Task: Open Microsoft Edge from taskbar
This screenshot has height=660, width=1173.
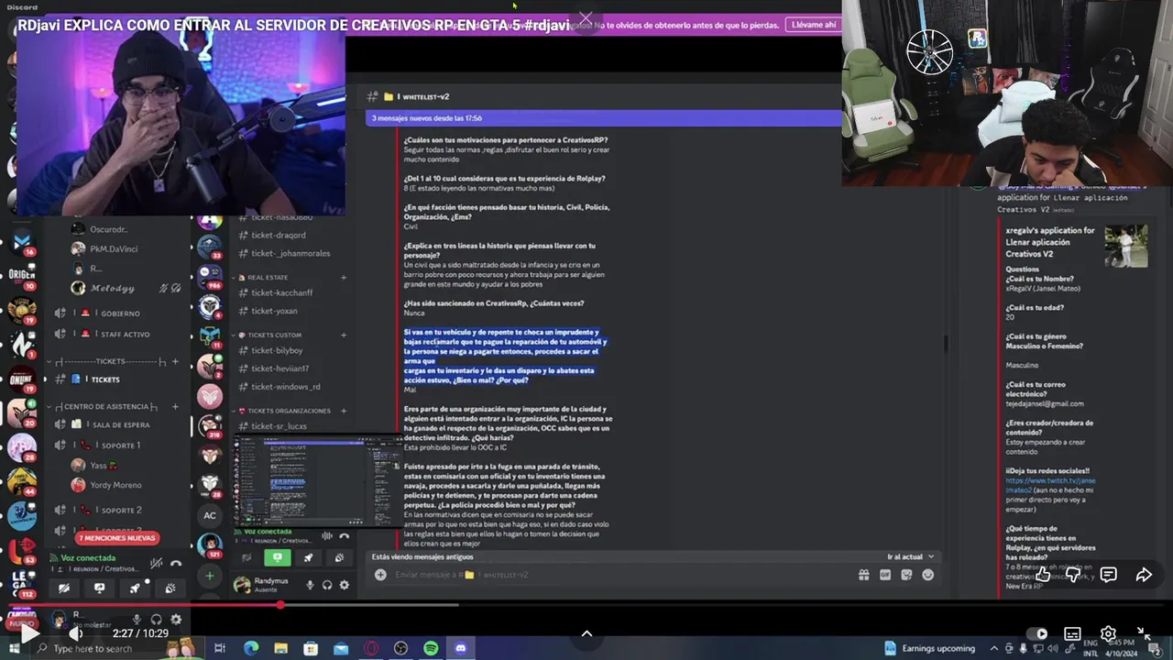Action: click(251, 648)
